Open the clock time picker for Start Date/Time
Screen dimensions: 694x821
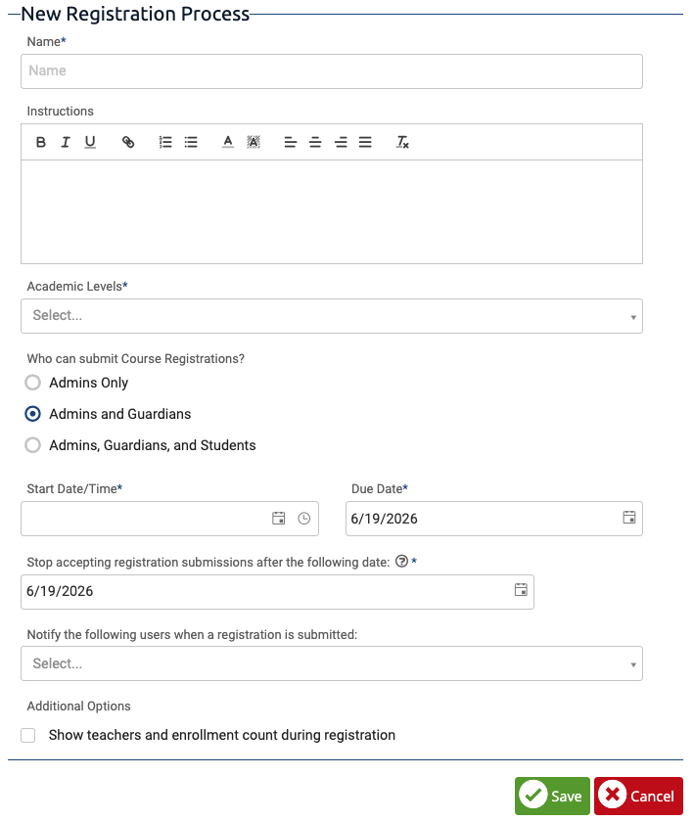pos(303,519)
